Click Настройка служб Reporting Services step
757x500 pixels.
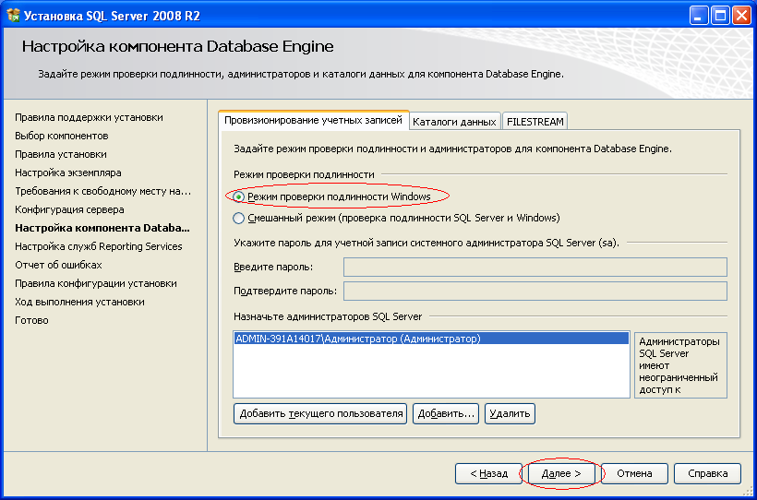tap(99, 246)
